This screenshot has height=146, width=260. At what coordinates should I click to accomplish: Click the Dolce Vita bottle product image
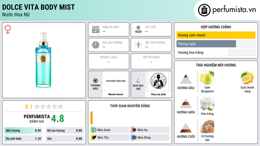pyautogui.click(x=43, y=61)
